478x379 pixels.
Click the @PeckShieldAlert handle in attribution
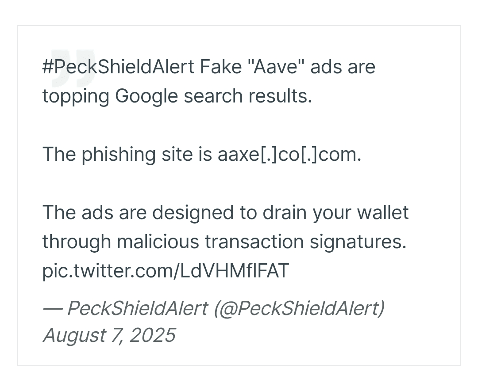(x=299, y=308)
